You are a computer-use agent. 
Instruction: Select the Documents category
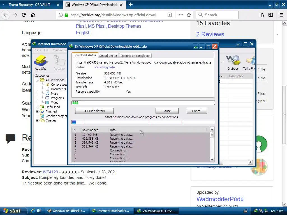click(56, 89)
